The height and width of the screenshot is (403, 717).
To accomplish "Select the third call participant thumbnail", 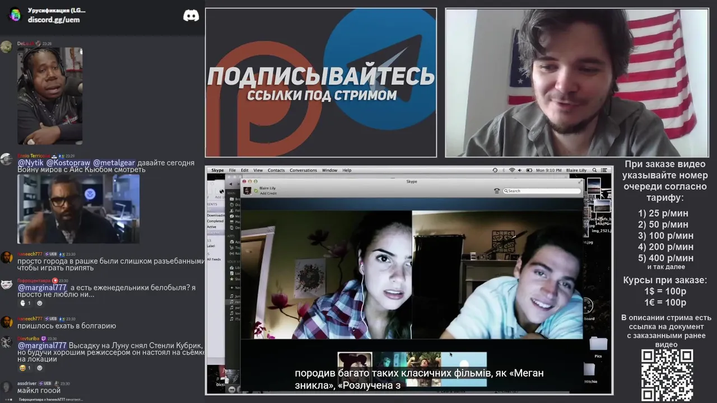I will click(x=423, y=369).
